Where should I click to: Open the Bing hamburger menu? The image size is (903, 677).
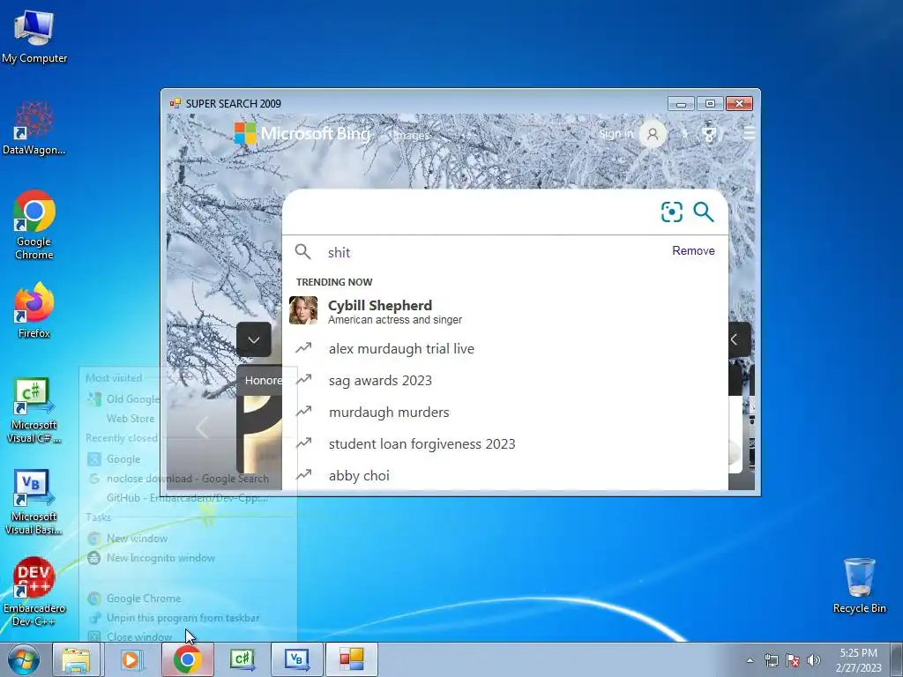pos(749,134)
